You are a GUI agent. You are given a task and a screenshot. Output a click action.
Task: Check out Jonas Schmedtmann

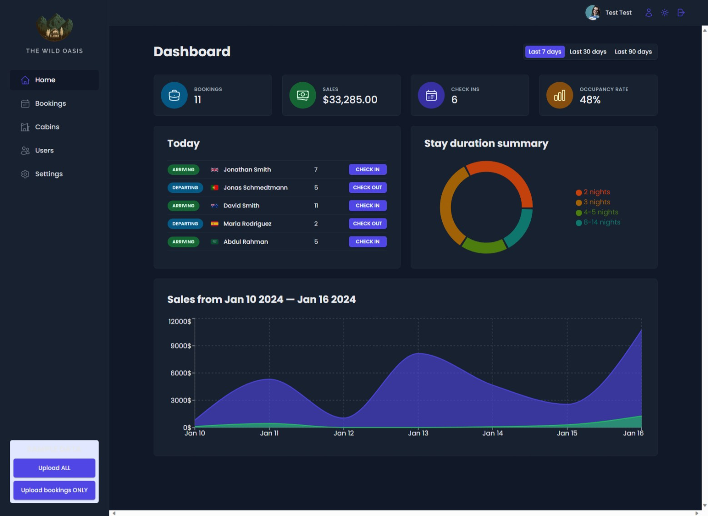click(x=367, y=187)
